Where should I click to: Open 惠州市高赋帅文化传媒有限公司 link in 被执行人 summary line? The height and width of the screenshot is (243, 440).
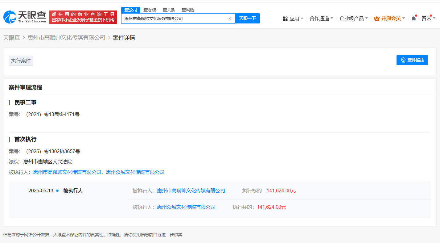(x=67, y=172)
